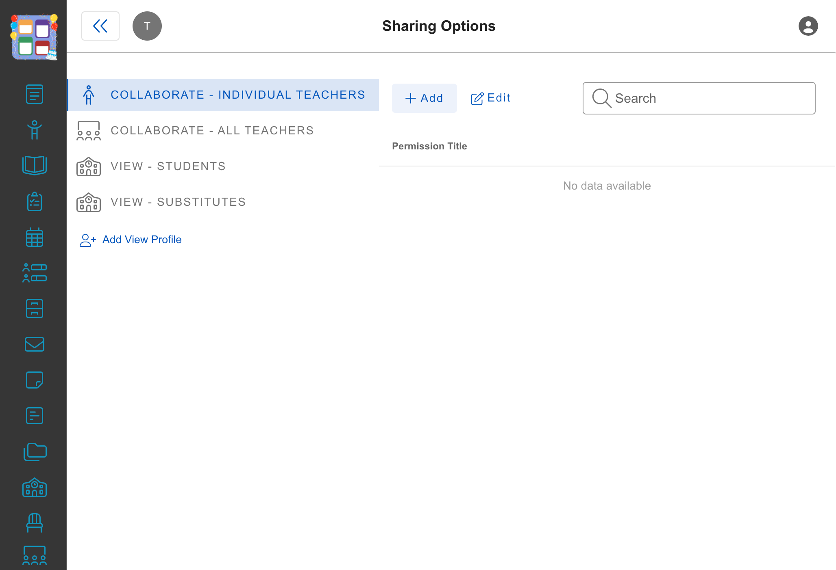This screenshot has height=570, width=836.
Task: Open the clipboard checklist icon in sidebar
Action: [x=35, y=201]
